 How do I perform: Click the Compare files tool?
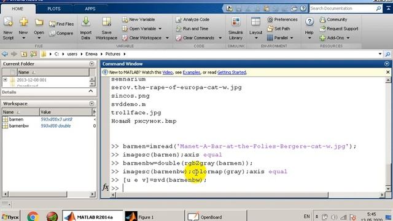[61, 33]
